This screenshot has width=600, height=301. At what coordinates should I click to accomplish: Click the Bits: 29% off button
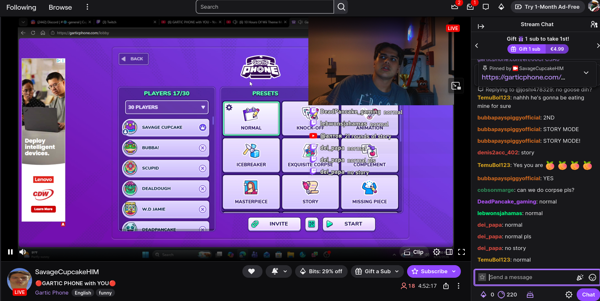(321, 271)
